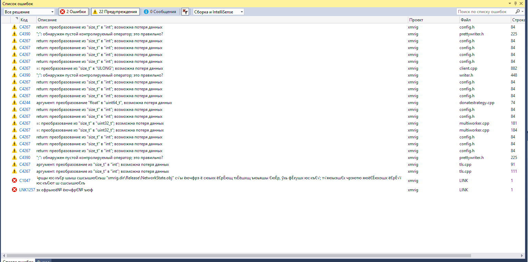Switch to the Вывод tab
Screen dimensions: 528x262
point(43,261)
